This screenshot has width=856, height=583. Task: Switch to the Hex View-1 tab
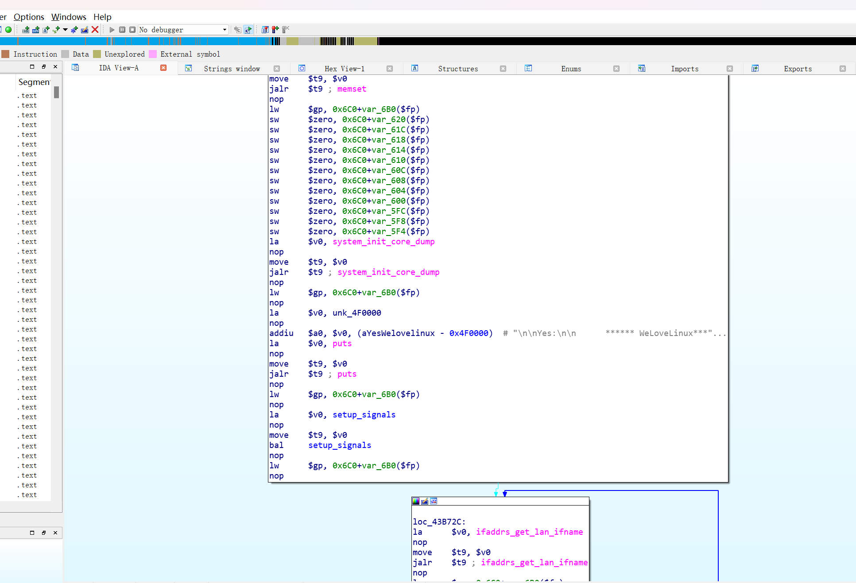(x=344, y=69)
